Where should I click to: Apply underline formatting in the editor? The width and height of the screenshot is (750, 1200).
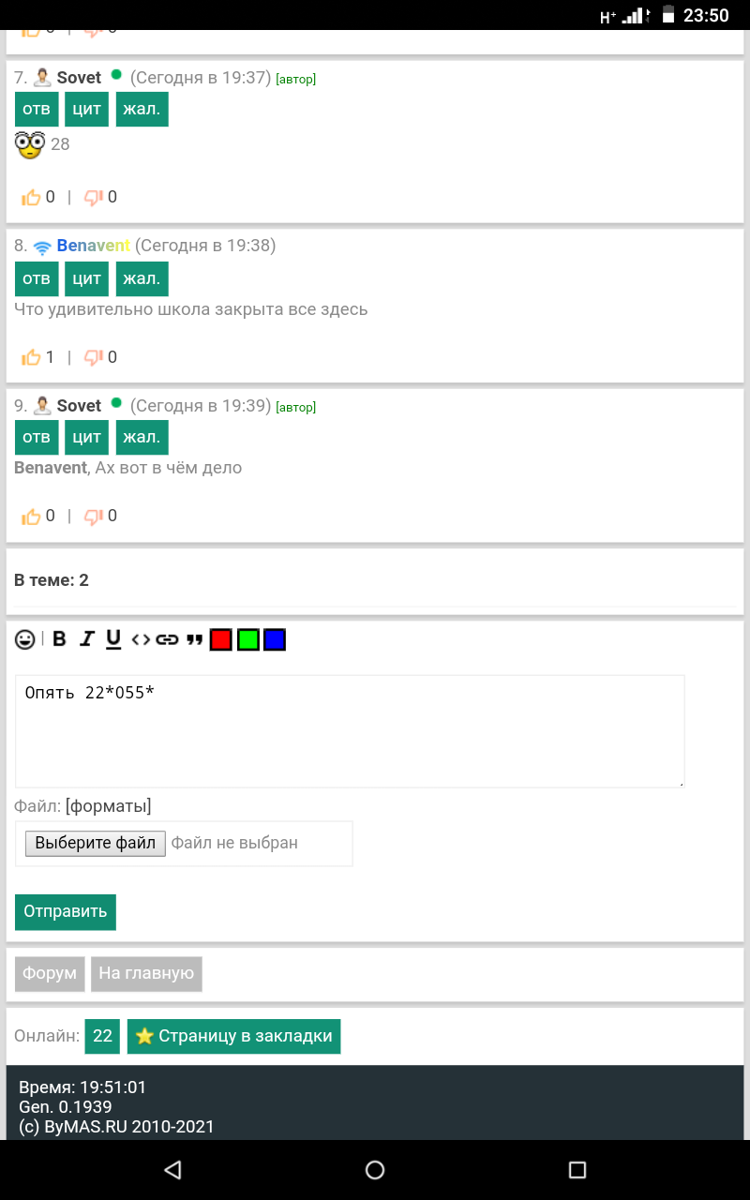[x=113, y=639]
